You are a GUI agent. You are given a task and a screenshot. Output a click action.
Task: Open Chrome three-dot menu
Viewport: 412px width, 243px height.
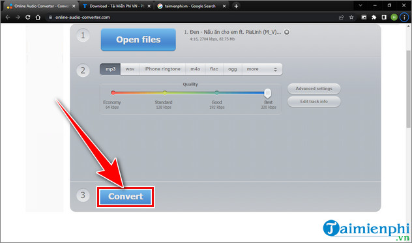tap(404, 18)
